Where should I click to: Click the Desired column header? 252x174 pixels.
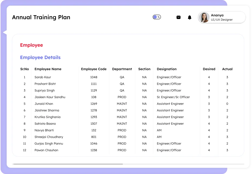(x=209, y=69)
